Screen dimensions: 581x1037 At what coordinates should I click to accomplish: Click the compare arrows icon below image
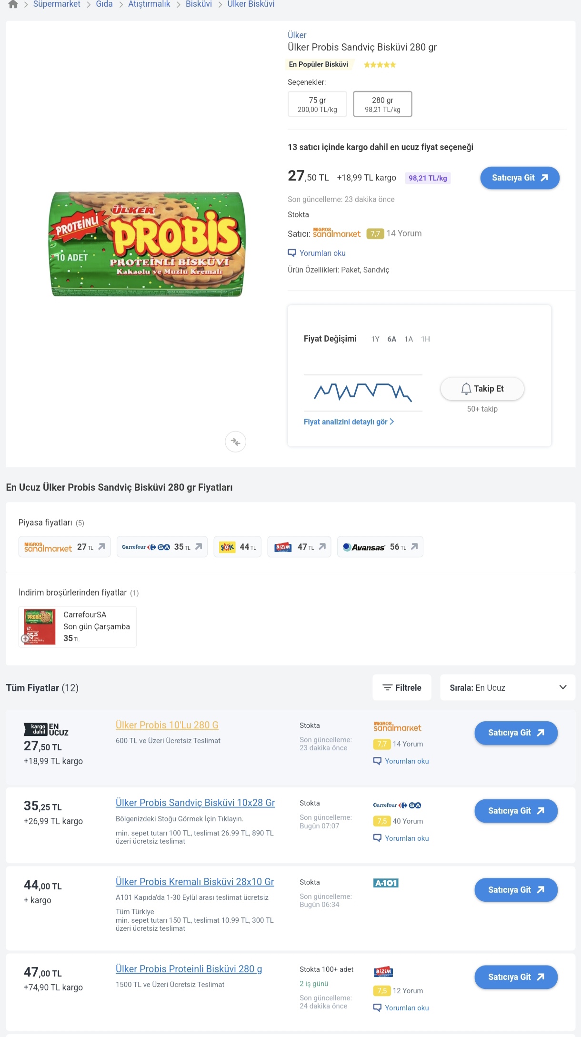pyautogui.click(x=235, y=442)
